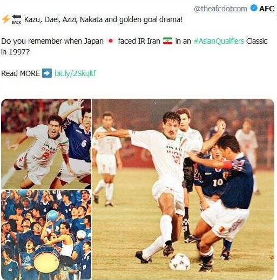The image size is (277, 280).
Task: Click the lightning bolt emoji icon
Action: (5, 19)
